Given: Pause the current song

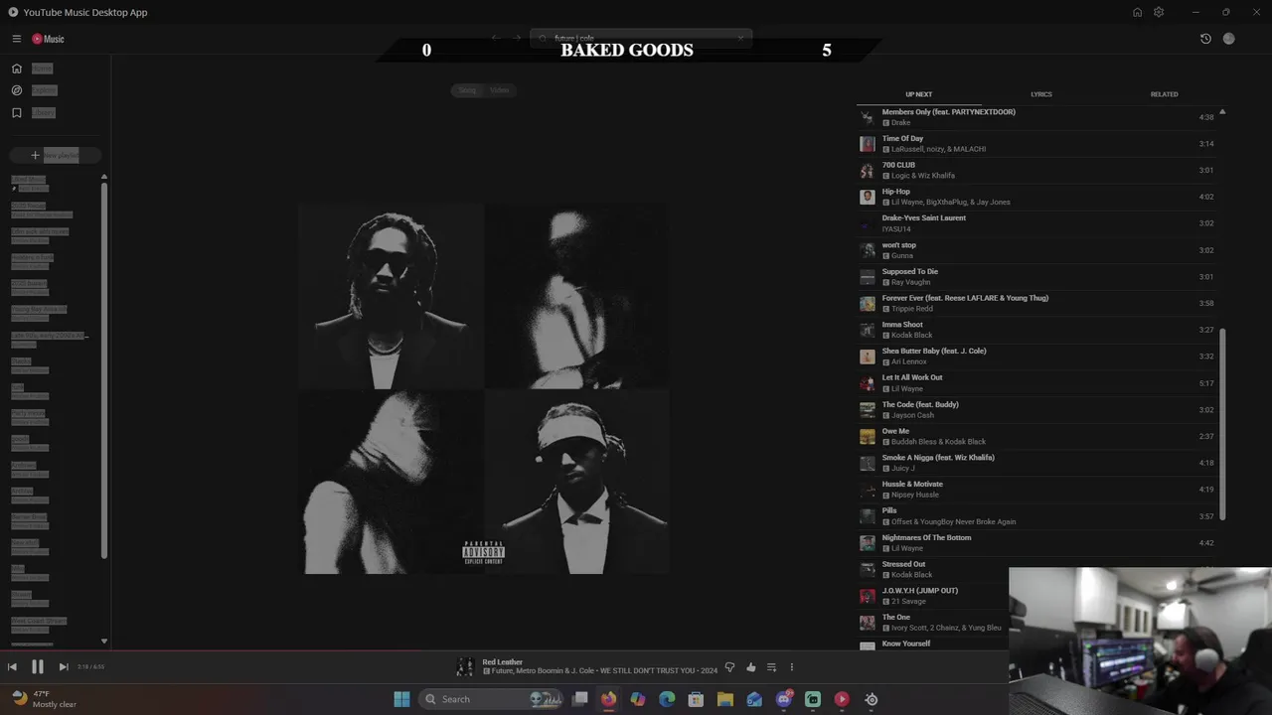Looking at the screenshot, I should 37,667.
